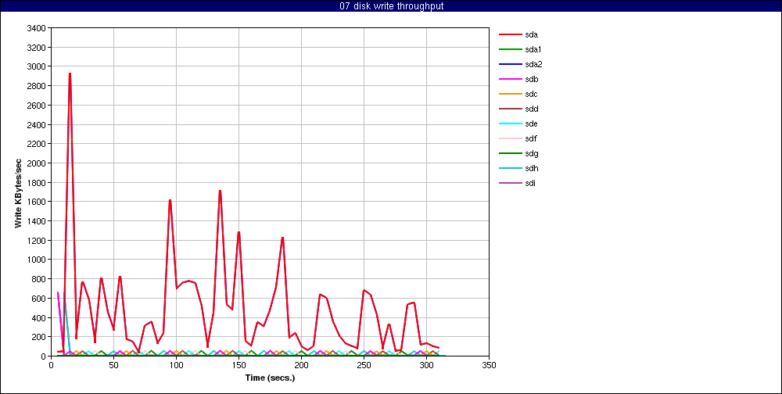Image resolution: width=782 pixels, height=394 pixels.
Task: Select the sdb legend label
Action: click(x=531, y=79)
